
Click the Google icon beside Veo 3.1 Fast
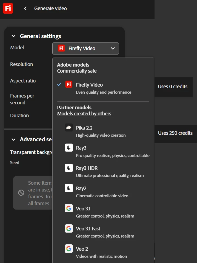coord(69,228)
